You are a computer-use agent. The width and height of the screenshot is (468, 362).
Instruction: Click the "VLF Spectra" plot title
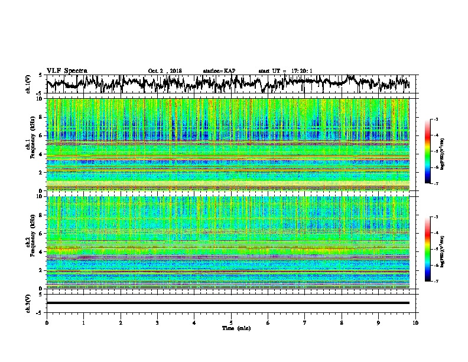[x=67, y=70]
